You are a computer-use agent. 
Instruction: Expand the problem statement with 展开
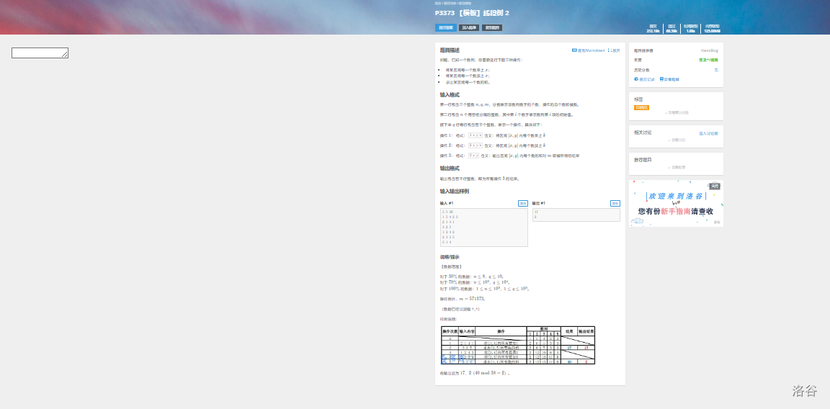614,50
